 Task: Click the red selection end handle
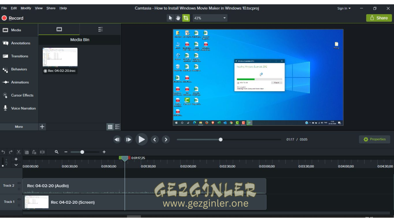(129, 158)
